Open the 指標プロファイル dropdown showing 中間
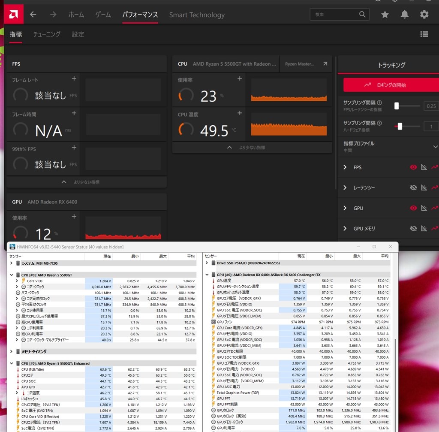Screen dimensions: 439x432 click(434, 147)
